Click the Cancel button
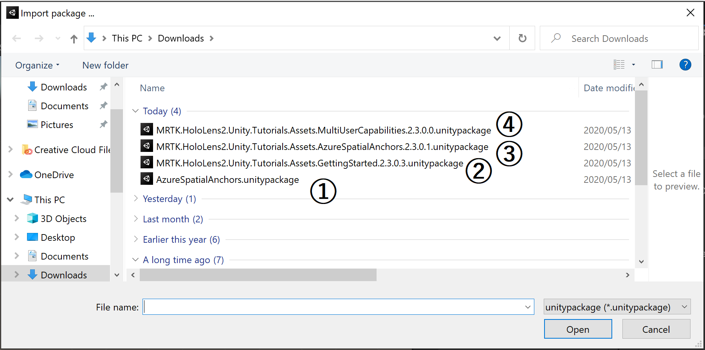705x350 pixels. click(x=656, y=329)
